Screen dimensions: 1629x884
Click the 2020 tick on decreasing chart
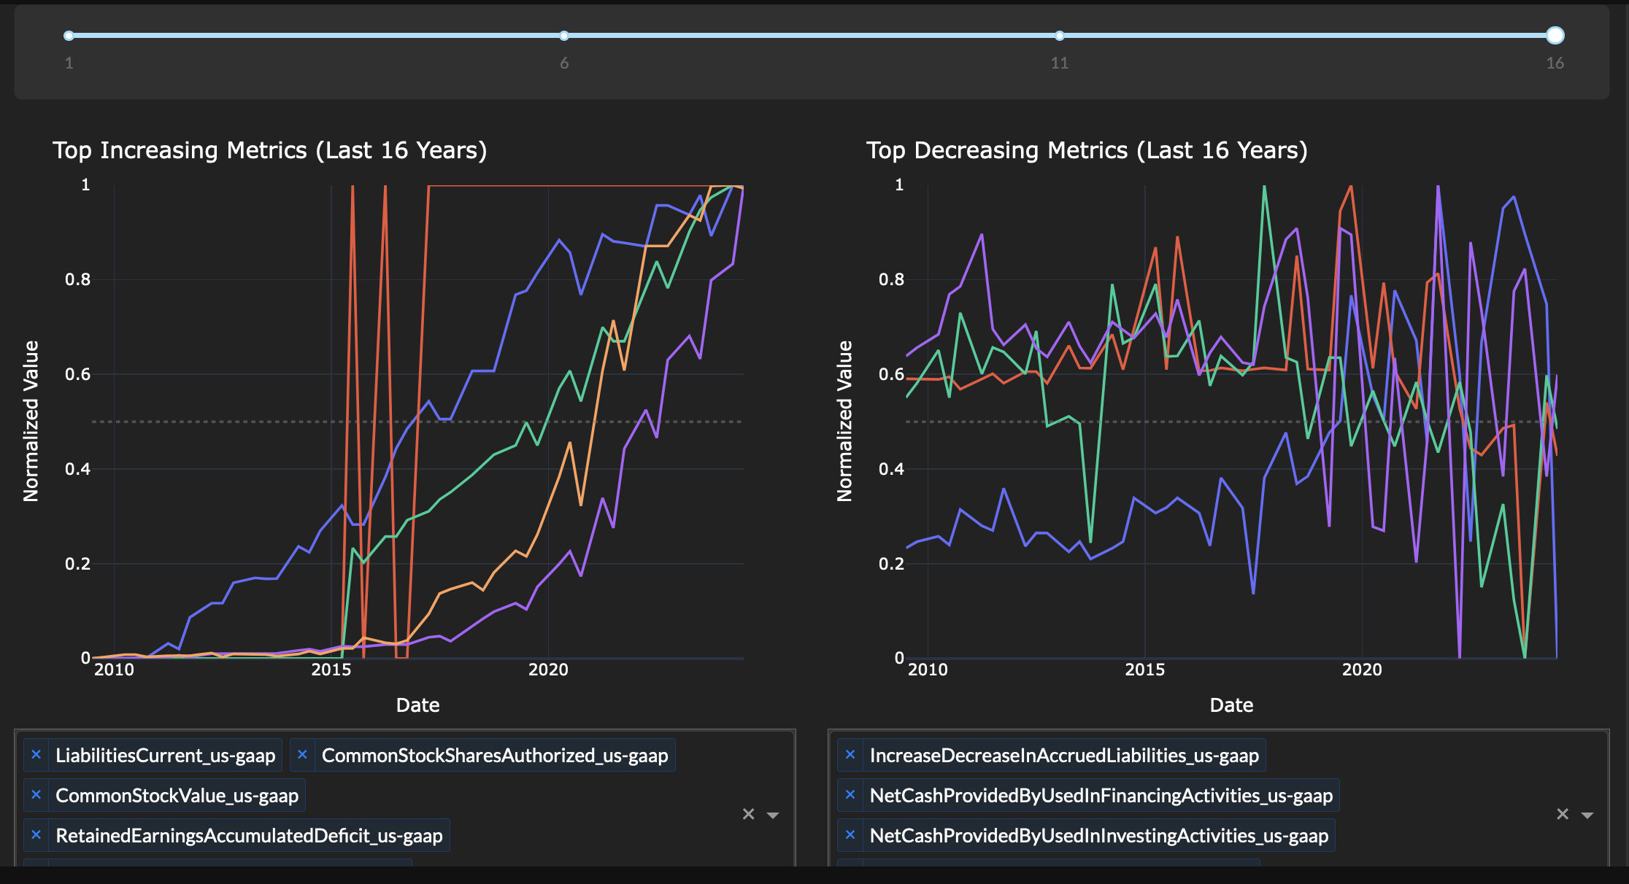point(1361,670)
